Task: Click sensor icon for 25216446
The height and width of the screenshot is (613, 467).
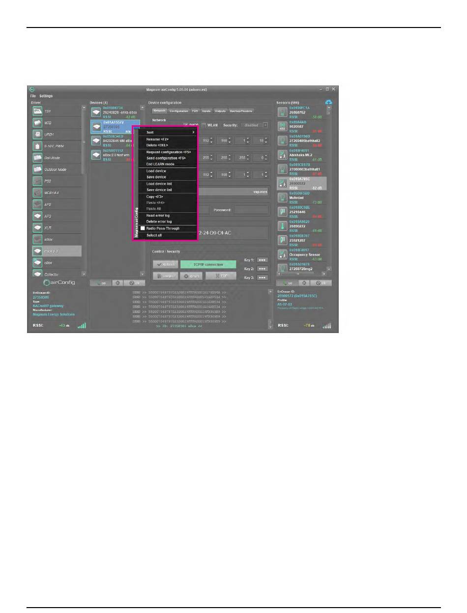Action: [x=283, y=212]
